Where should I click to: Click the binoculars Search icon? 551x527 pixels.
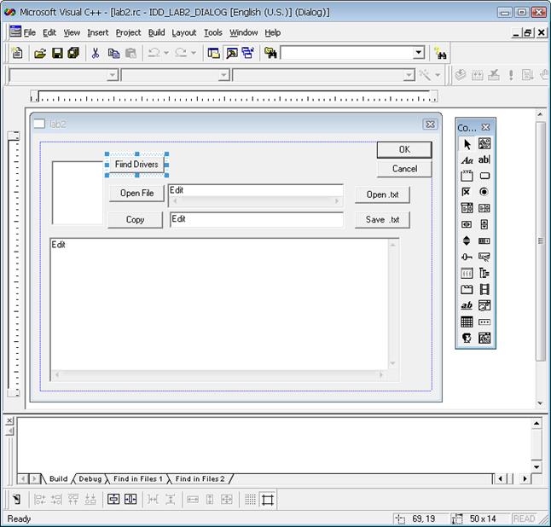pos(440,54)
